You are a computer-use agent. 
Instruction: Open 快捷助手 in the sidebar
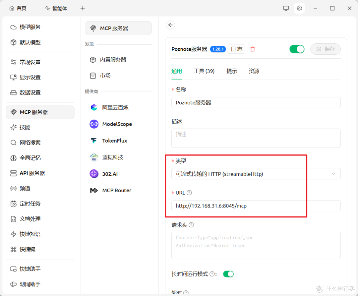coord(40,269)
